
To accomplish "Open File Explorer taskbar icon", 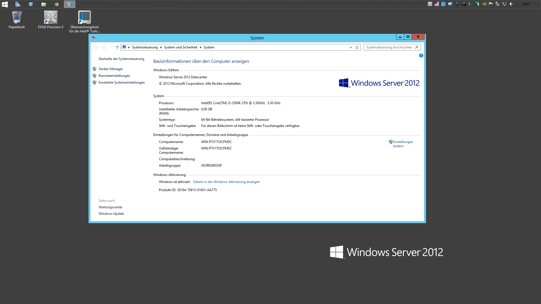I will [43, 4].
